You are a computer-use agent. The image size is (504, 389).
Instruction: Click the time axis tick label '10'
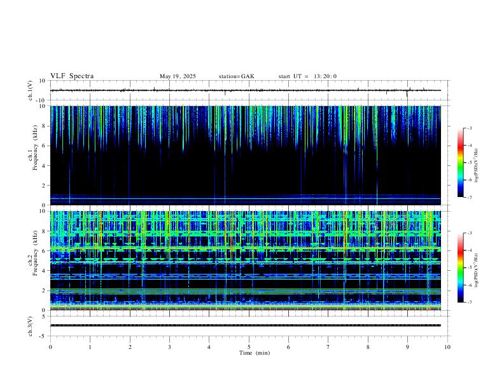[x=447, y=347]
